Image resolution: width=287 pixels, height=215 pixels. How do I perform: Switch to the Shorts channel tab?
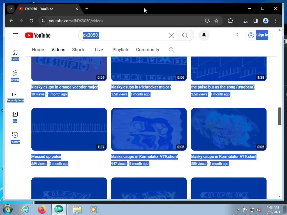click(79, 50)
